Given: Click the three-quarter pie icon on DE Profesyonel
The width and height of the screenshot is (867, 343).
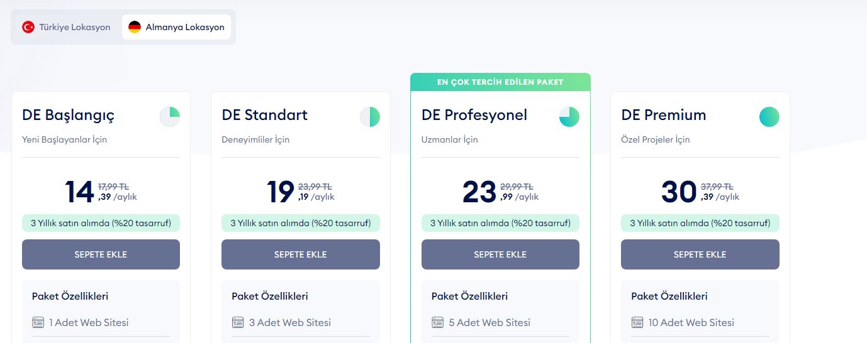Looking at the screenshot, I should tap(569, 117).
